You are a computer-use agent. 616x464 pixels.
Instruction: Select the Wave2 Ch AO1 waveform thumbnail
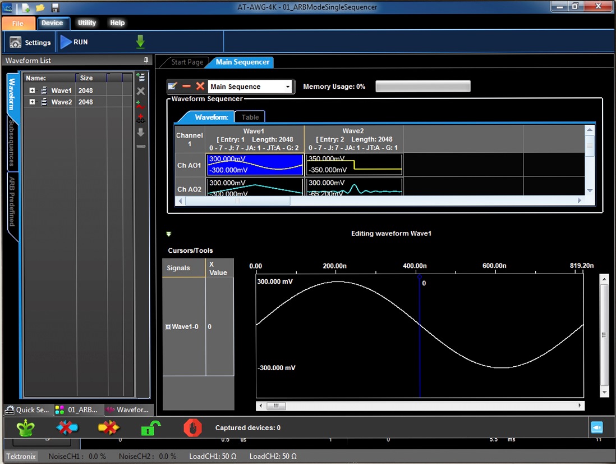354,165
